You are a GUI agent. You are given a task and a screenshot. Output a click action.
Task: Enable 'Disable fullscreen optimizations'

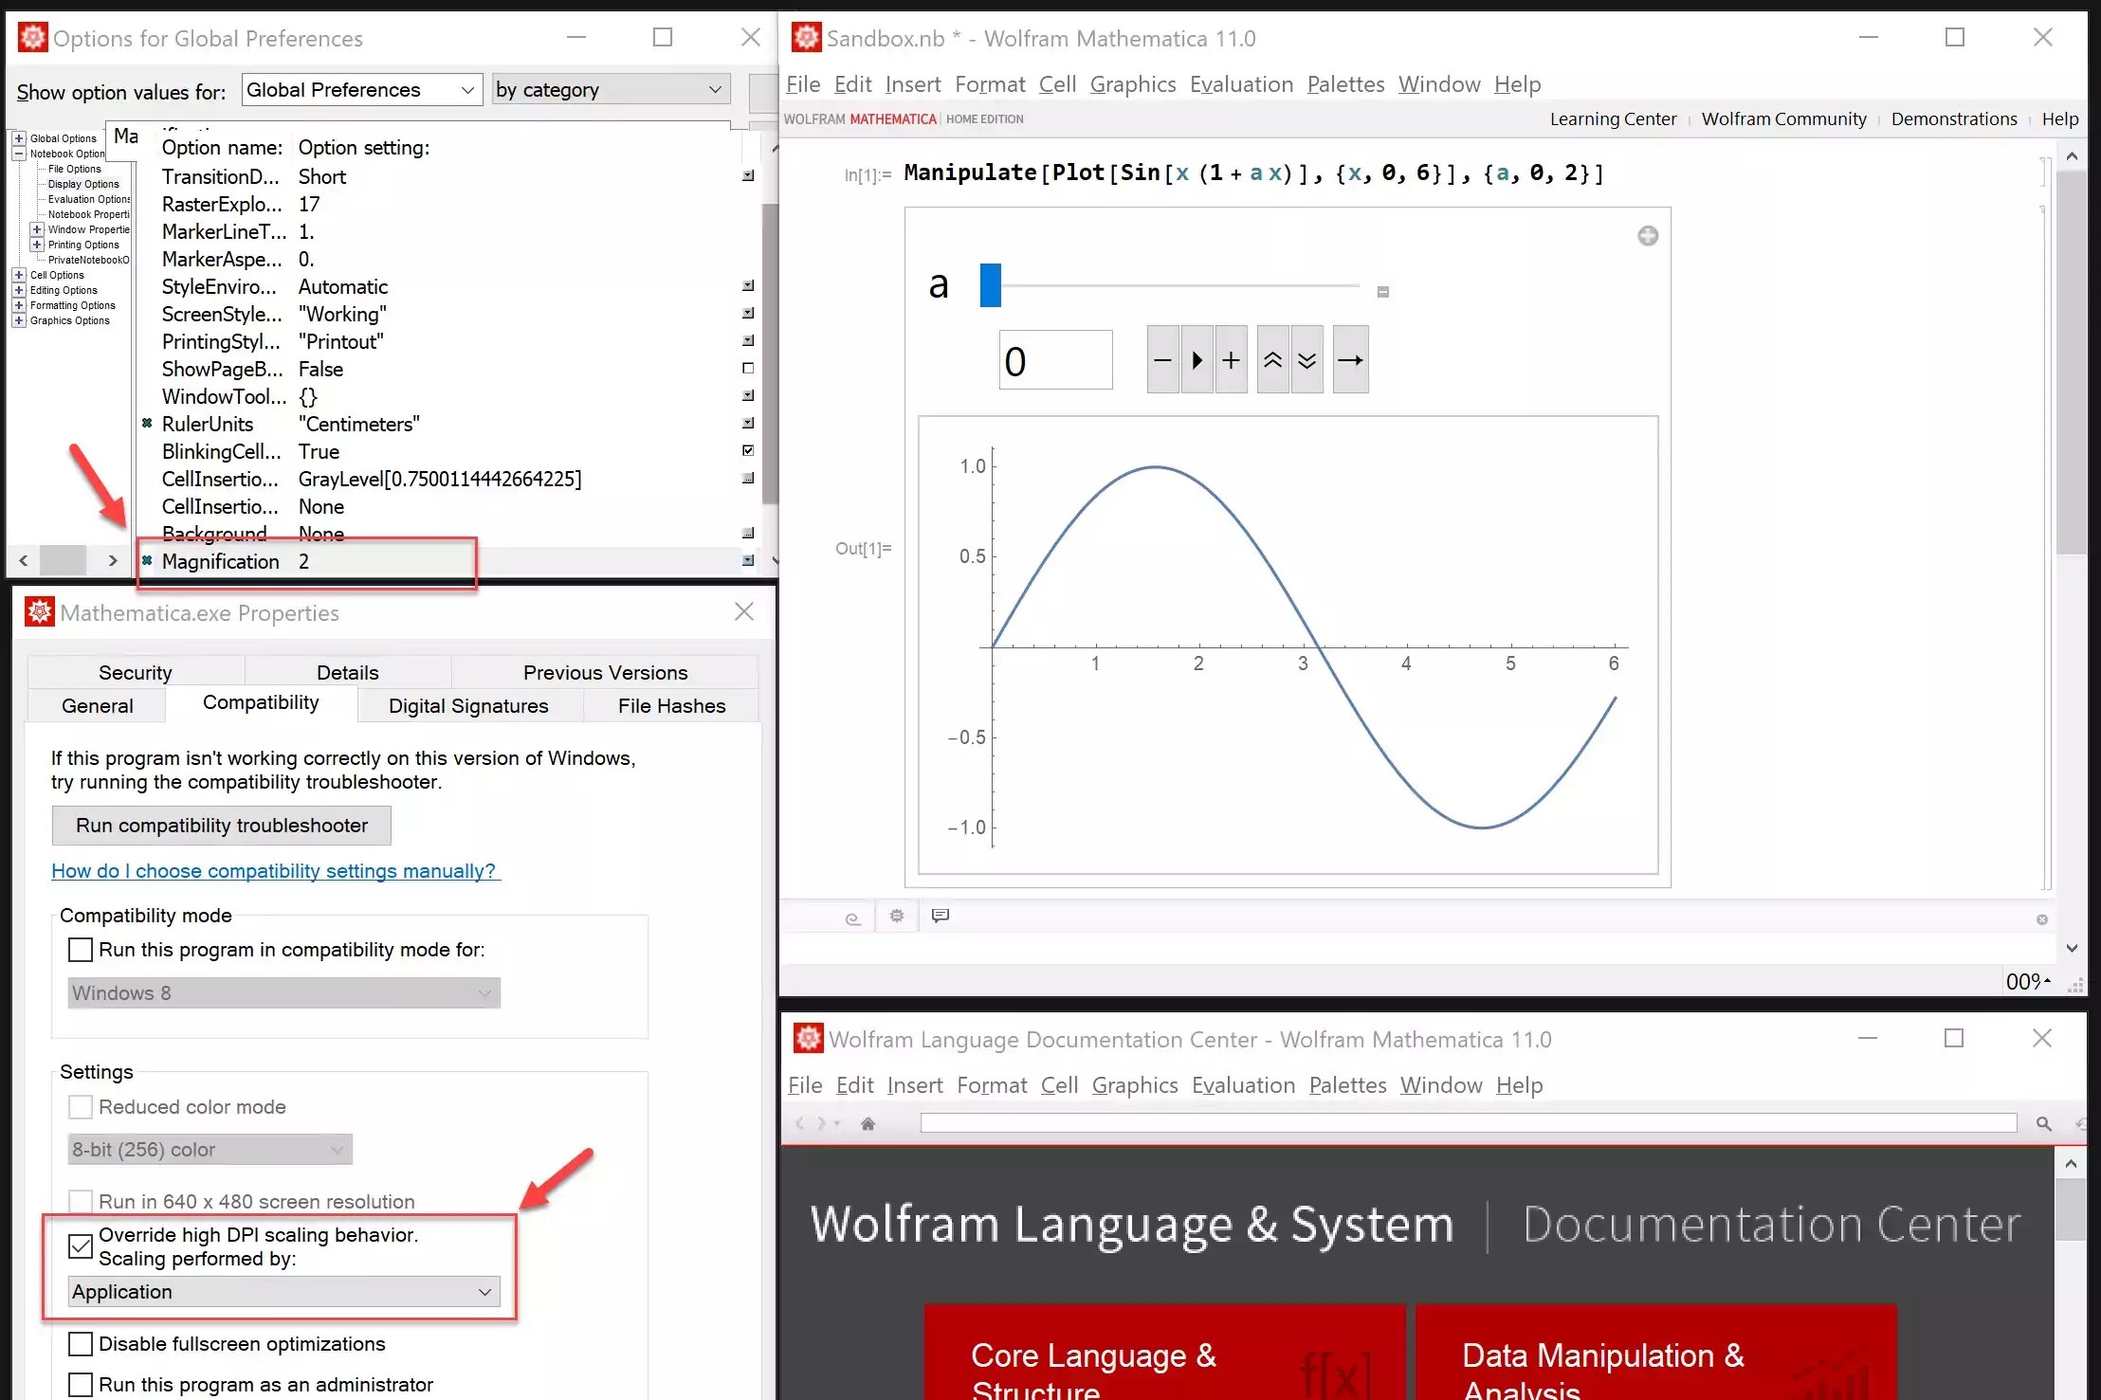point(80,1344)
